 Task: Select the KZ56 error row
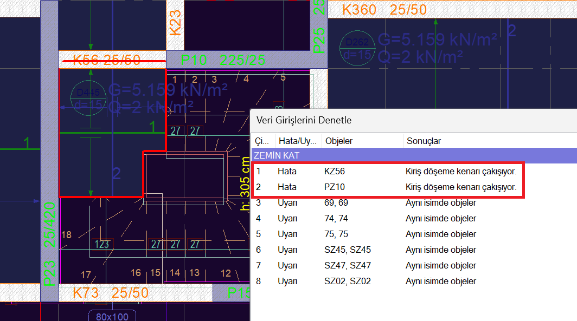pyautogui.click(x=385, y=172)
